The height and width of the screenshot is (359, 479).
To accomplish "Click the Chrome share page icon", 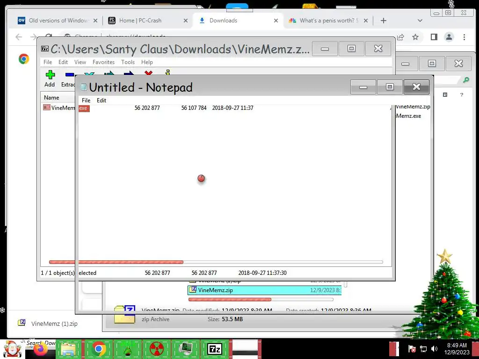I will tap(400, 37).
